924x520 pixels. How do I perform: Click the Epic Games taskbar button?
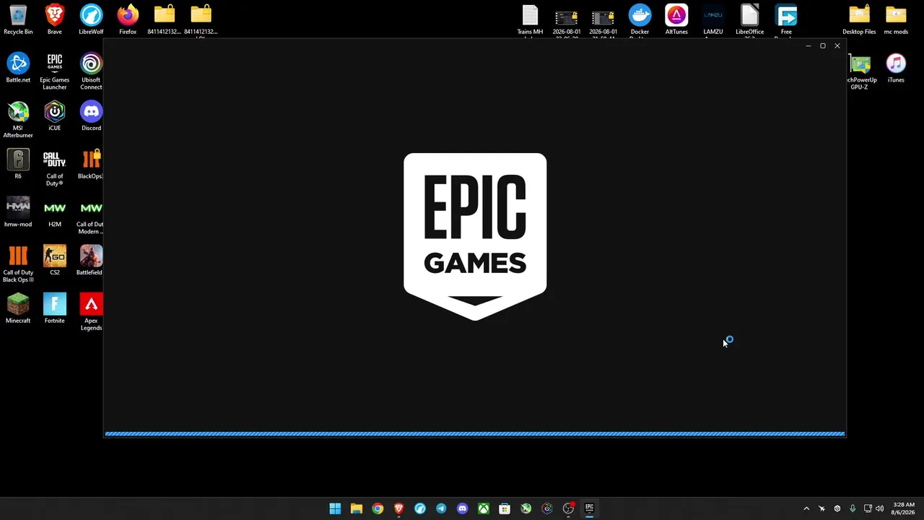tap(590, 508)
